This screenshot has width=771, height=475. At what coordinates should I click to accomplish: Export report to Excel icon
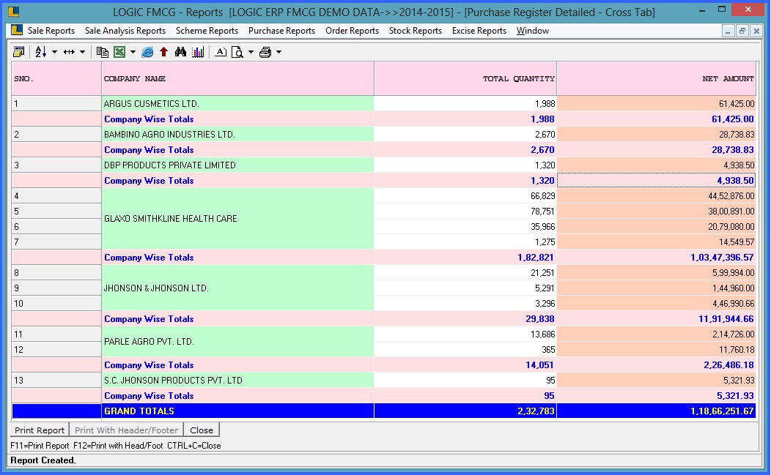[x=119, y=51]
